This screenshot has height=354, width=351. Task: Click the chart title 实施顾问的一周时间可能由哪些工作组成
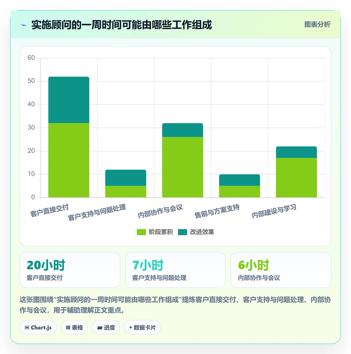(122, 25)
